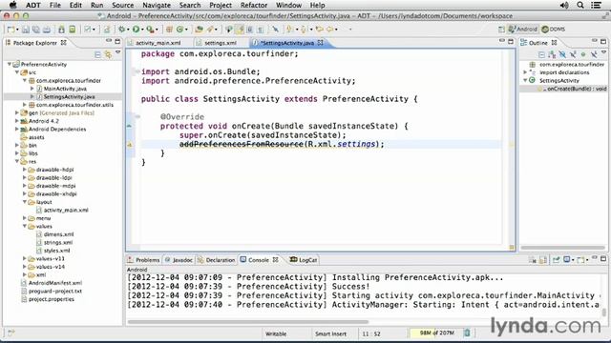Click the Clear Console icon
611x343 pixels.
click(533, 260)
